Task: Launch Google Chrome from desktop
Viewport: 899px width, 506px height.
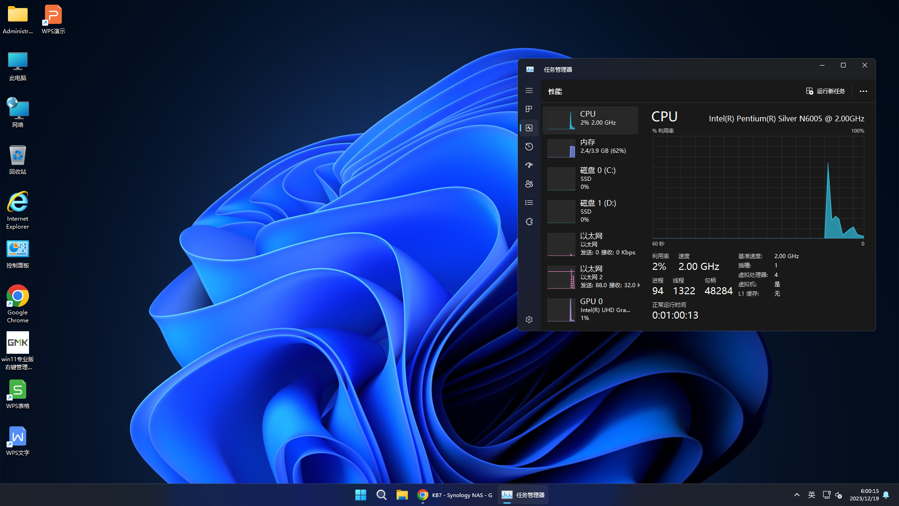Action: point(18,304)
